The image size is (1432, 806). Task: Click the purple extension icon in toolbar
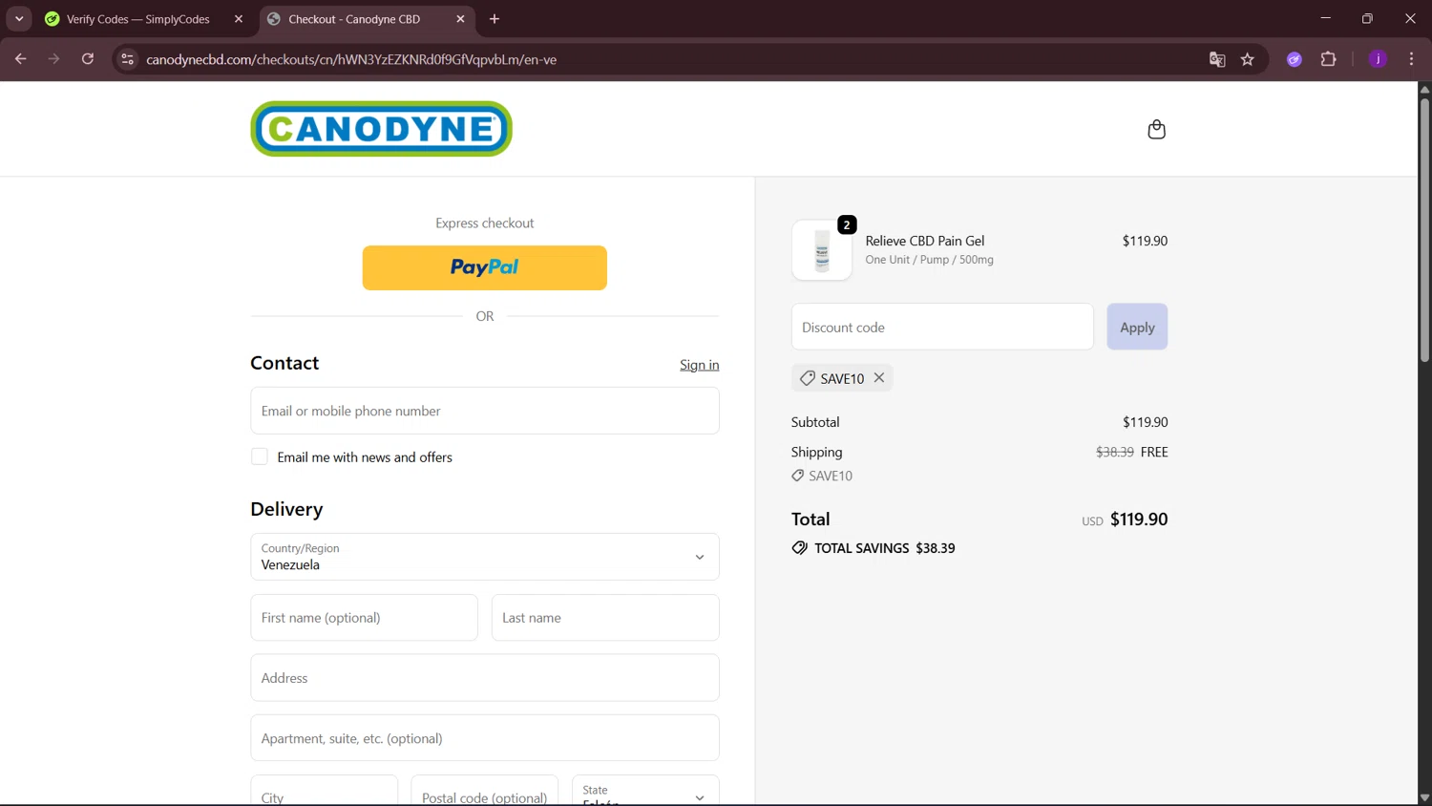pos(1295,59)
